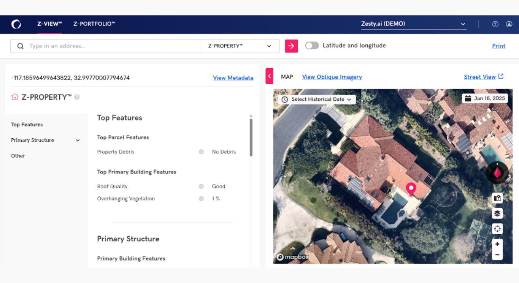Image resolution: width=519 pixels, height=283 pixels.
Task: Click the Street View external link icon
Action: click(x=501, y=76)
